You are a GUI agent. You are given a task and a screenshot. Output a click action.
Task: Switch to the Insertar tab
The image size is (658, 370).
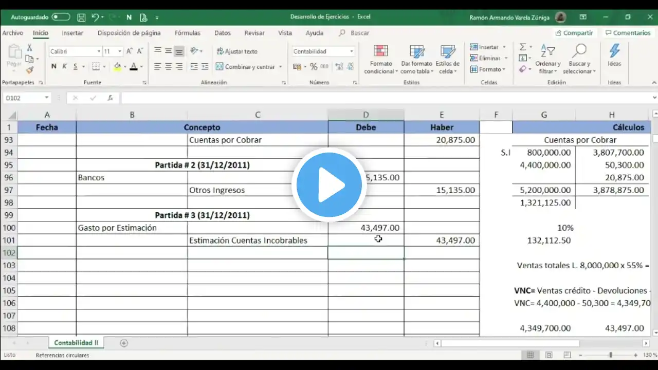[x=72, y=33]
